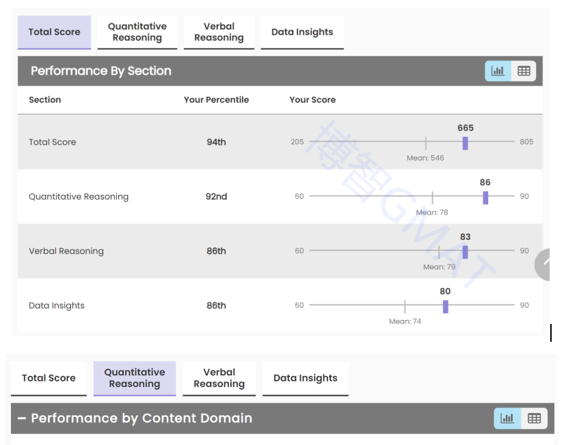This screenshot has width=566, height=445.
Task: Open the Verbal Reasoning tab above Performance By Section
Action: click(219, 32)
